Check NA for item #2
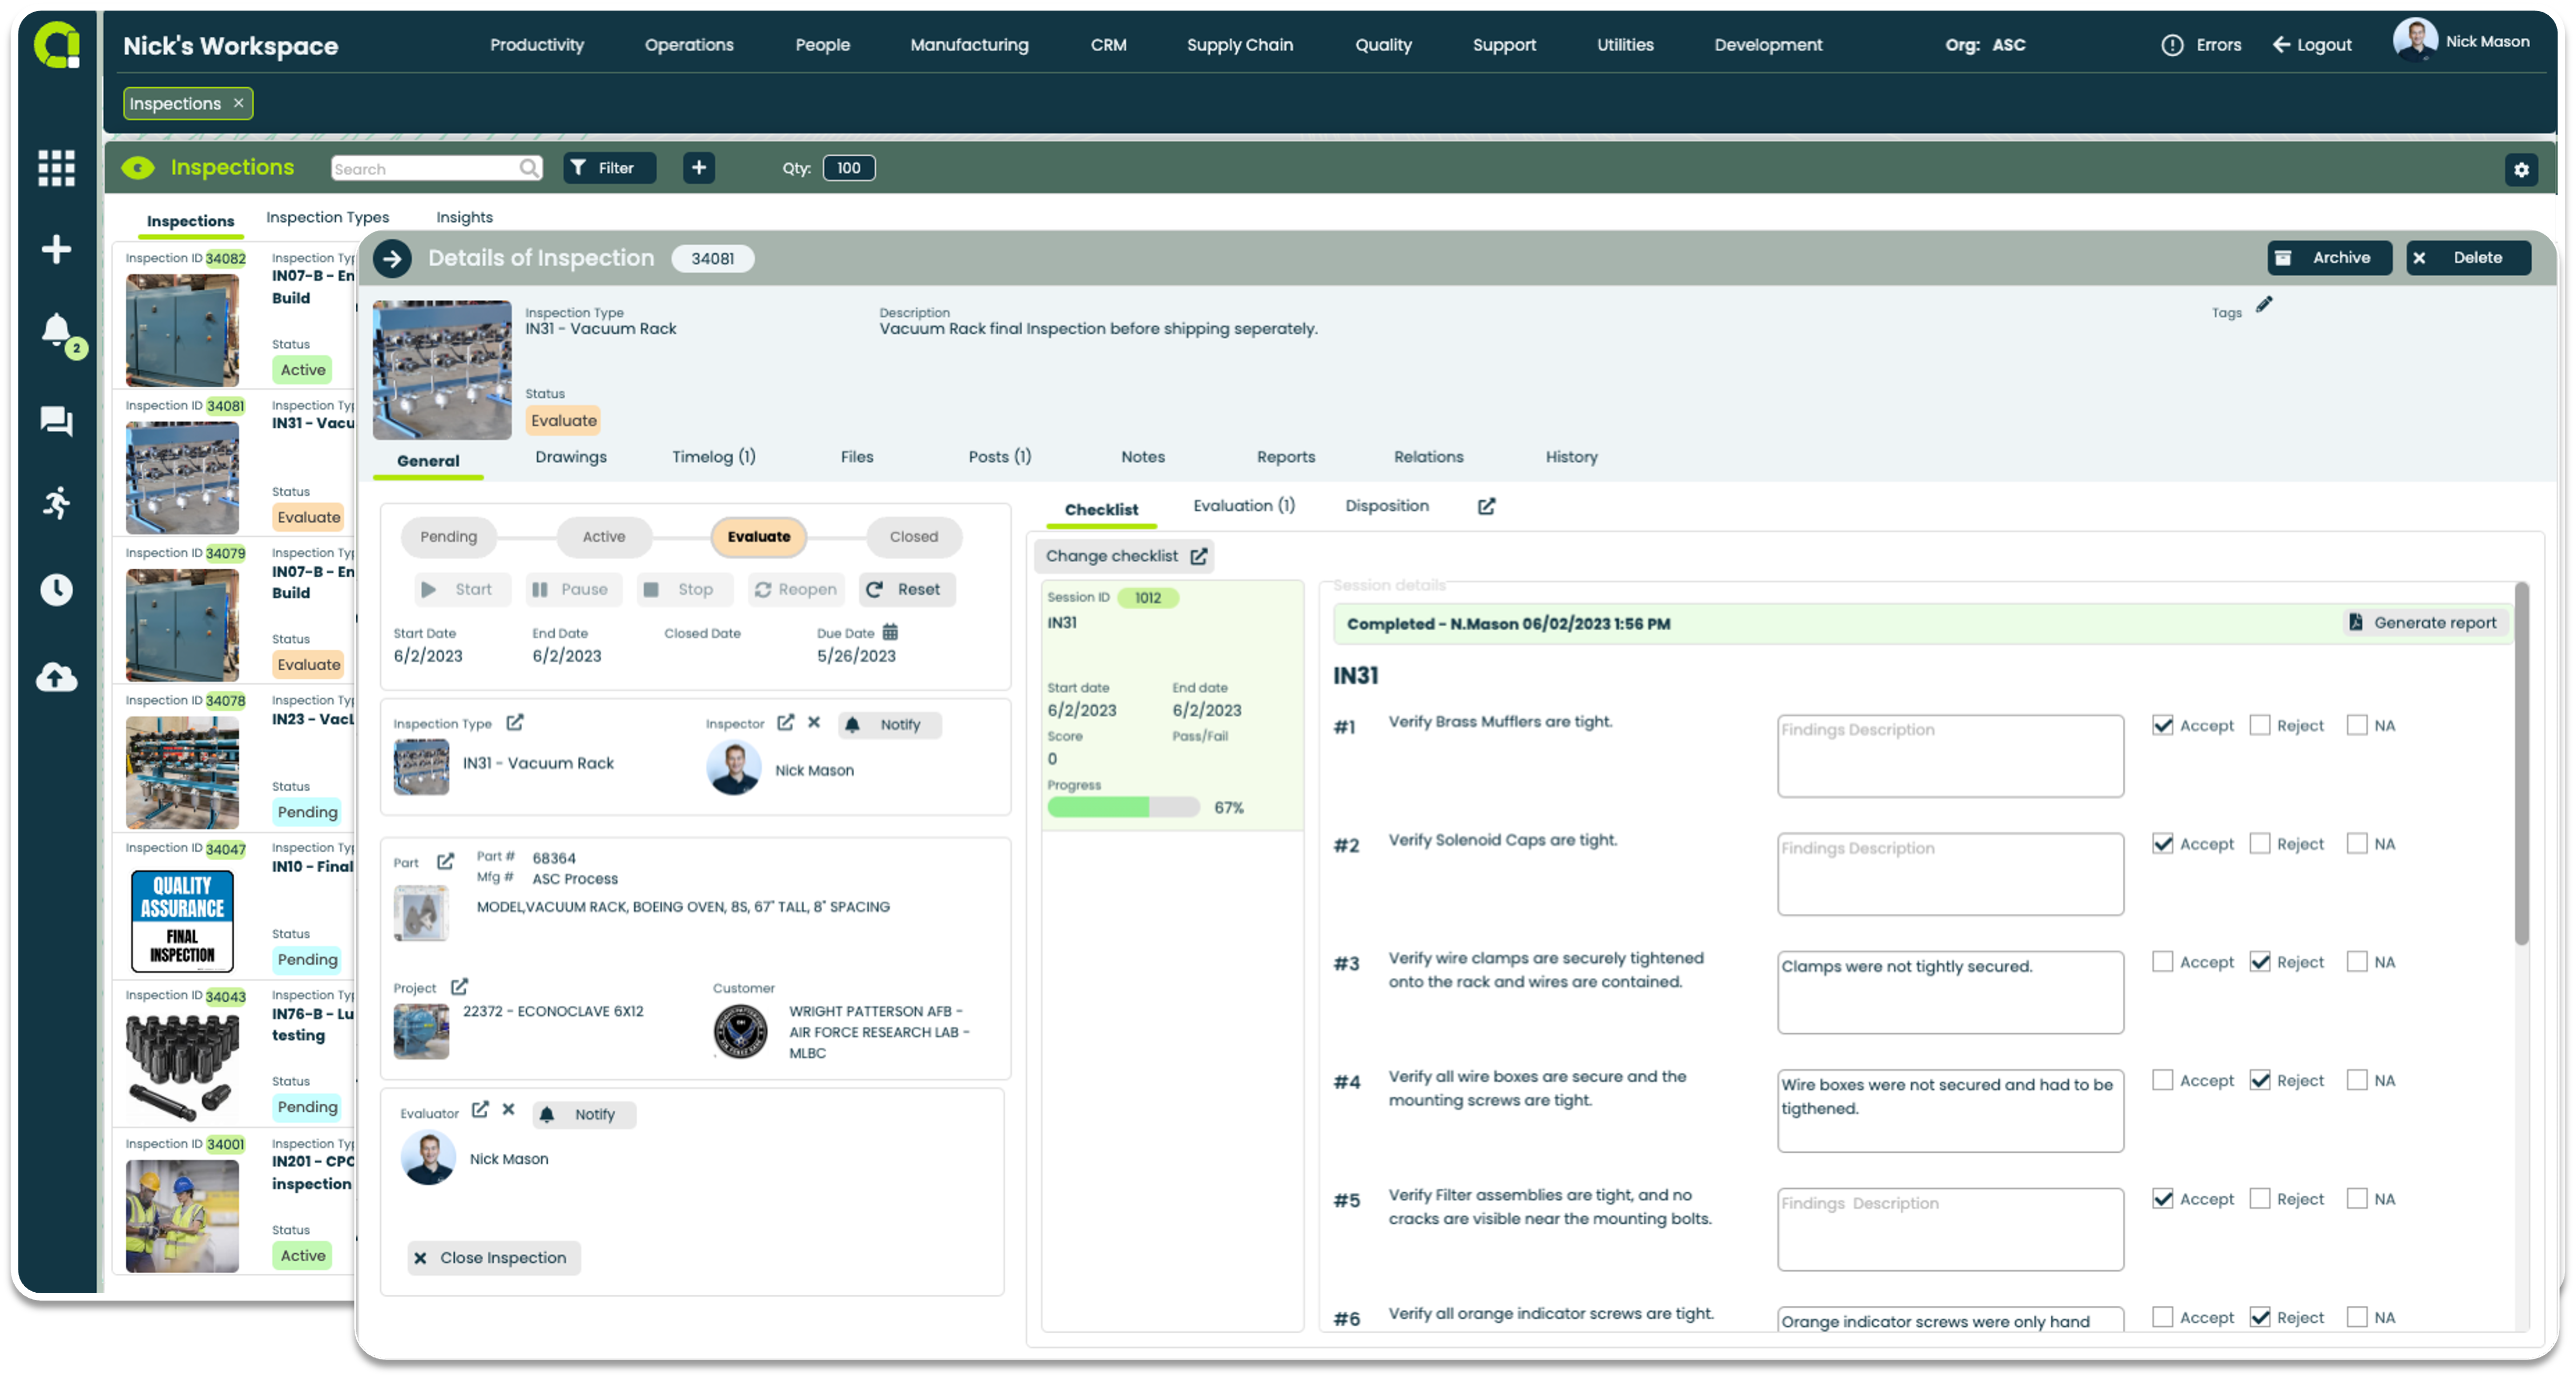The height and width of the screenshot is (1379, 2576). point(2357,845)
